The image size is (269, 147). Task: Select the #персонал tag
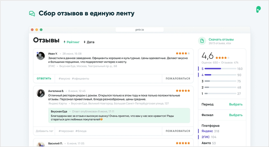66,131
